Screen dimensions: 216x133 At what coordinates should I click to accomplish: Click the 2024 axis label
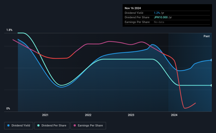point(174,115)
